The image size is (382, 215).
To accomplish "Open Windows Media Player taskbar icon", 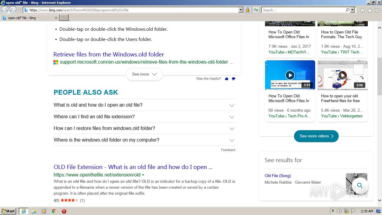I will pyautogui.click(x=44, y=211).
